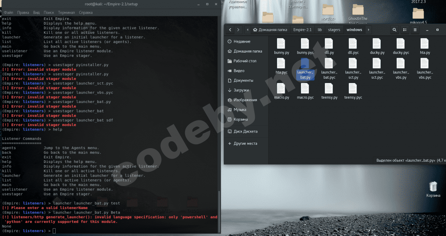Open Музыка in the sidebar
Screen dimensions: 446x236
click(x=246, y=110)
